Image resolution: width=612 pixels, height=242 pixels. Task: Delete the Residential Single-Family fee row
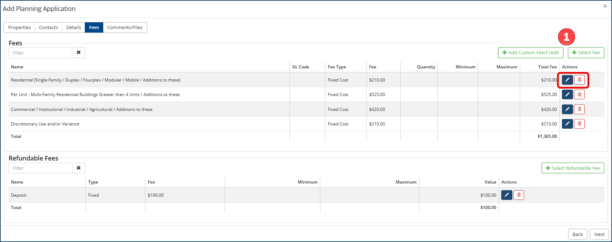[x=579, y=80]
